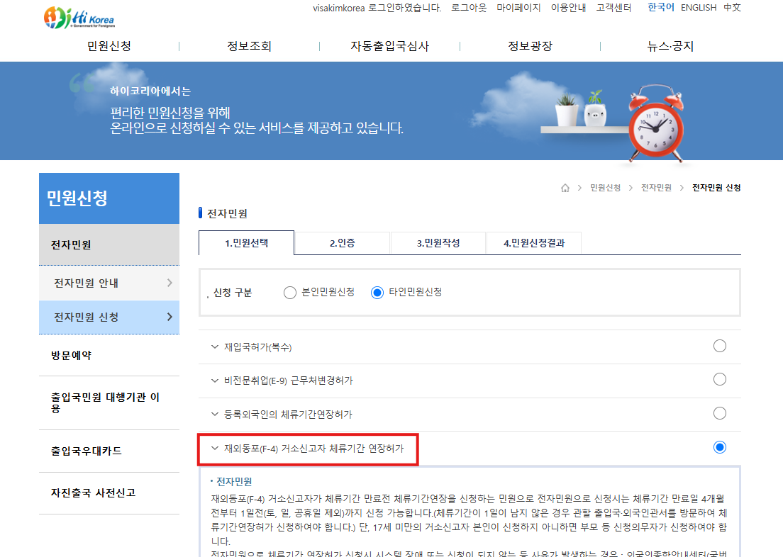
Task: Click 민원신청 breadcrumb link
Action: [x=605, y=188]
